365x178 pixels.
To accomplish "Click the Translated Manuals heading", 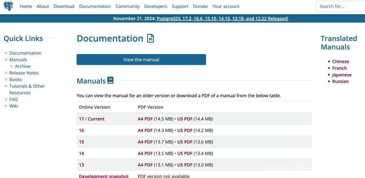I will pyautogui.click(x=339, y=43).
